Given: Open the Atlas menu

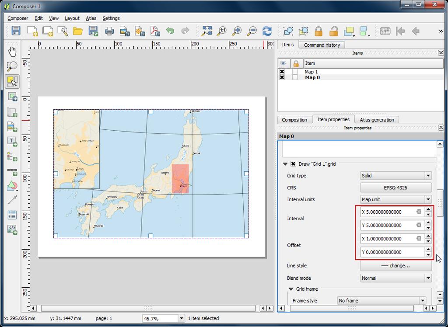Looking at the screenshot, I should pyautogui.click(x=91, y=18).
